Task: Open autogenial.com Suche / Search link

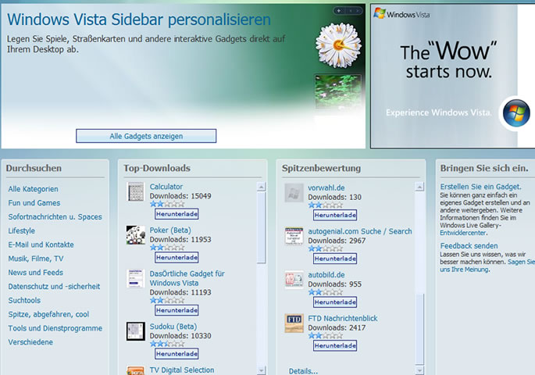Action: pos(360,231)
